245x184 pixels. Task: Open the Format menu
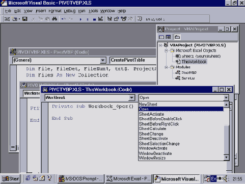(x=55, y=11)
